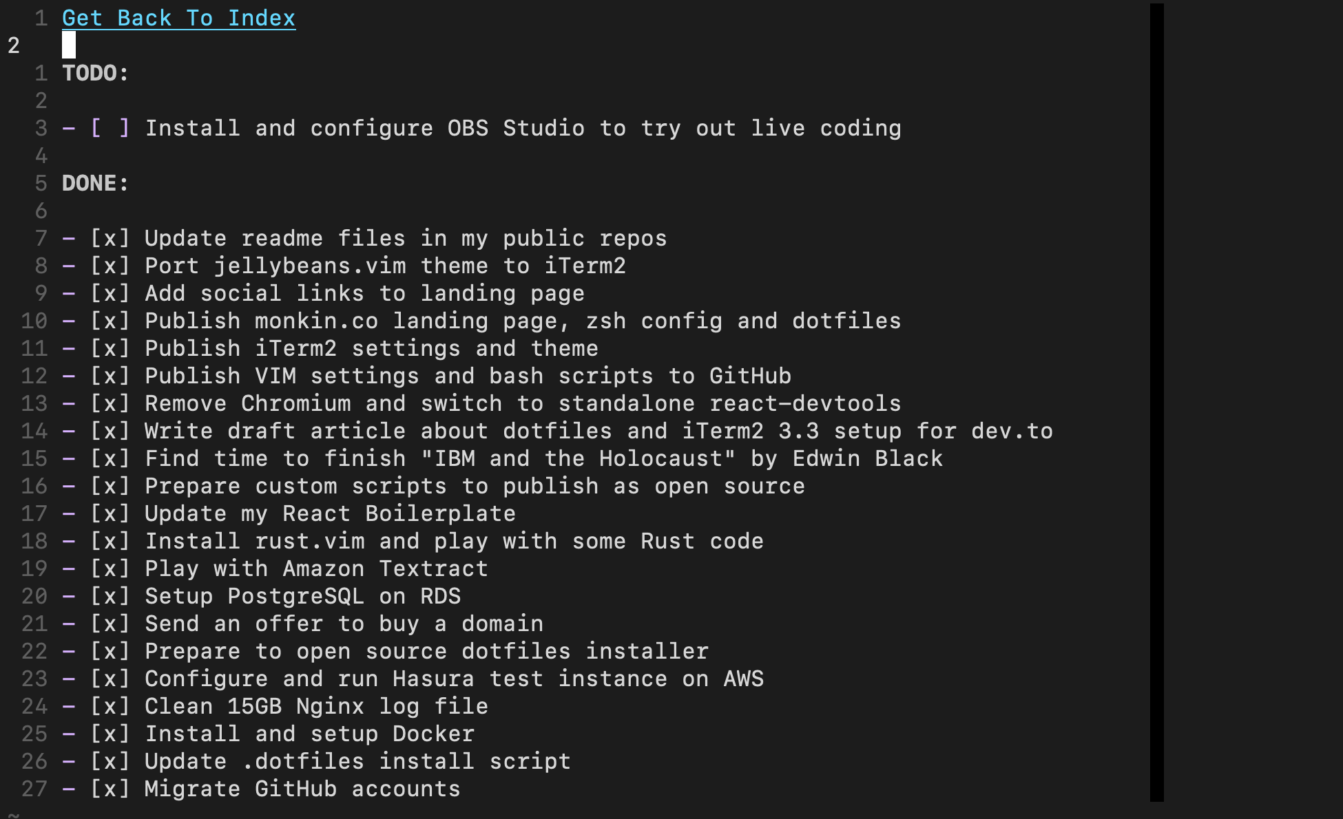
Task: Click the DONE: heading
Action: 96,183
